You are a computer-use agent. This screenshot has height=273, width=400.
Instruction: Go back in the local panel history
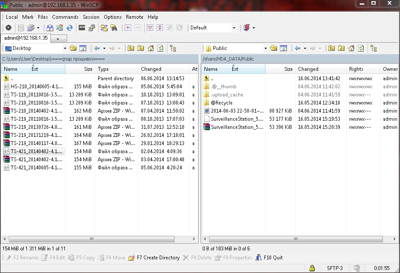pyautogui.click(x=96, y=48)
